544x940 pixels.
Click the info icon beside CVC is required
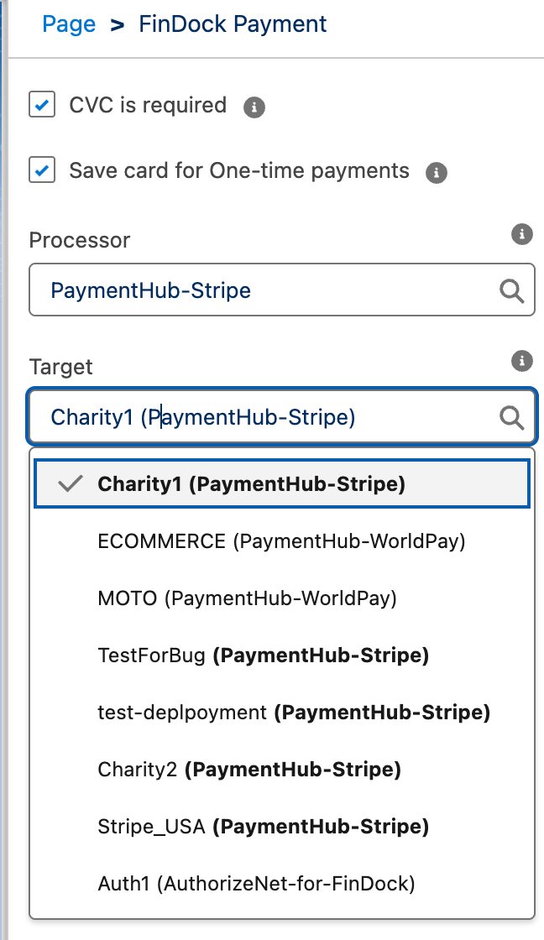click(x=254, y=107)
